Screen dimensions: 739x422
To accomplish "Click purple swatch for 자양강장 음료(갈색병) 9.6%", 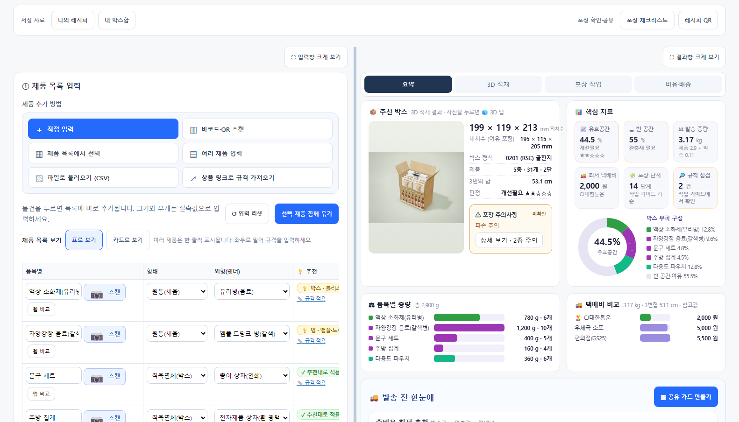I will click(x=649, y=239).
